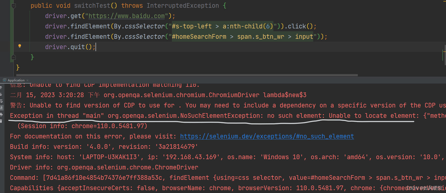
Task: Click the 'Capabilities {acceptInsecureCerts' line
Action: coord(228,188)
